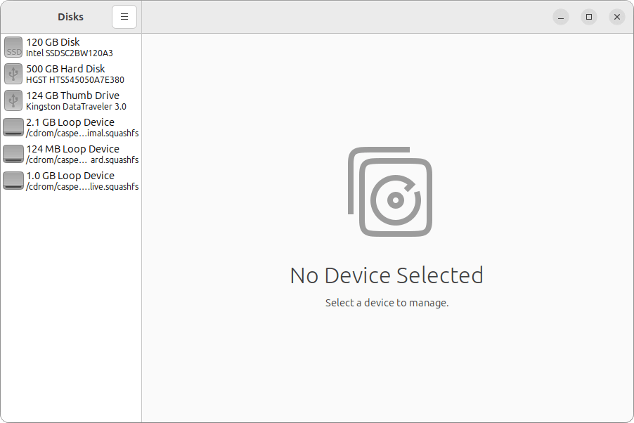Click USB icon beside 500 GB Hard Disk
This screenshot has height=423, width=634.
coord(13,74)
